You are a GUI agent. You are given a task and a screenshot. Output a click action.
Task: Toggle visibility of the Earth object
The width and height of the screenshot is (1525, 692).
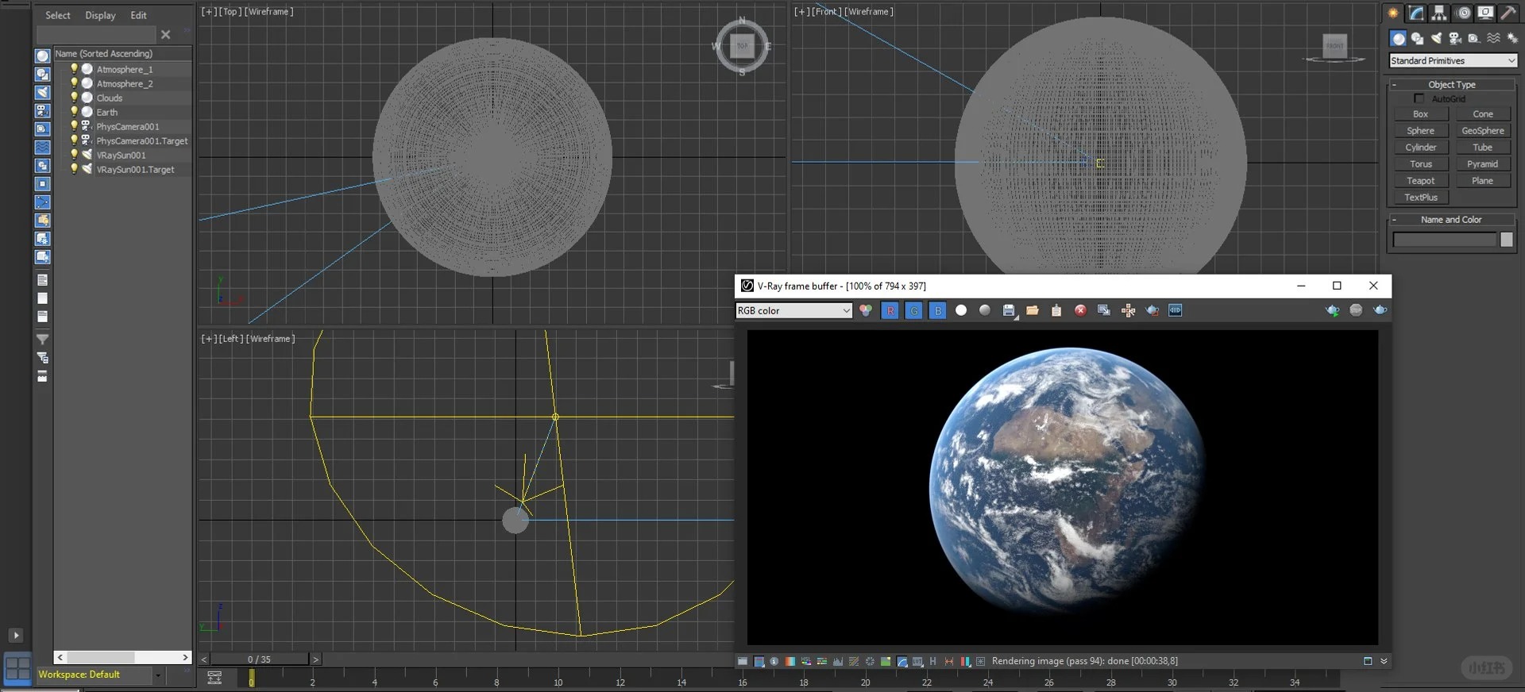point(74,112)
